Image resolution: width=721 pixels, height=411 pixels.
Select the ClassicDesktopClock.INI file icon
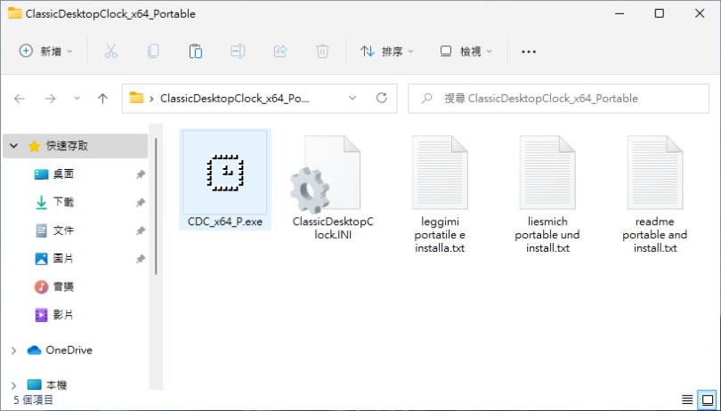[326, 174]
